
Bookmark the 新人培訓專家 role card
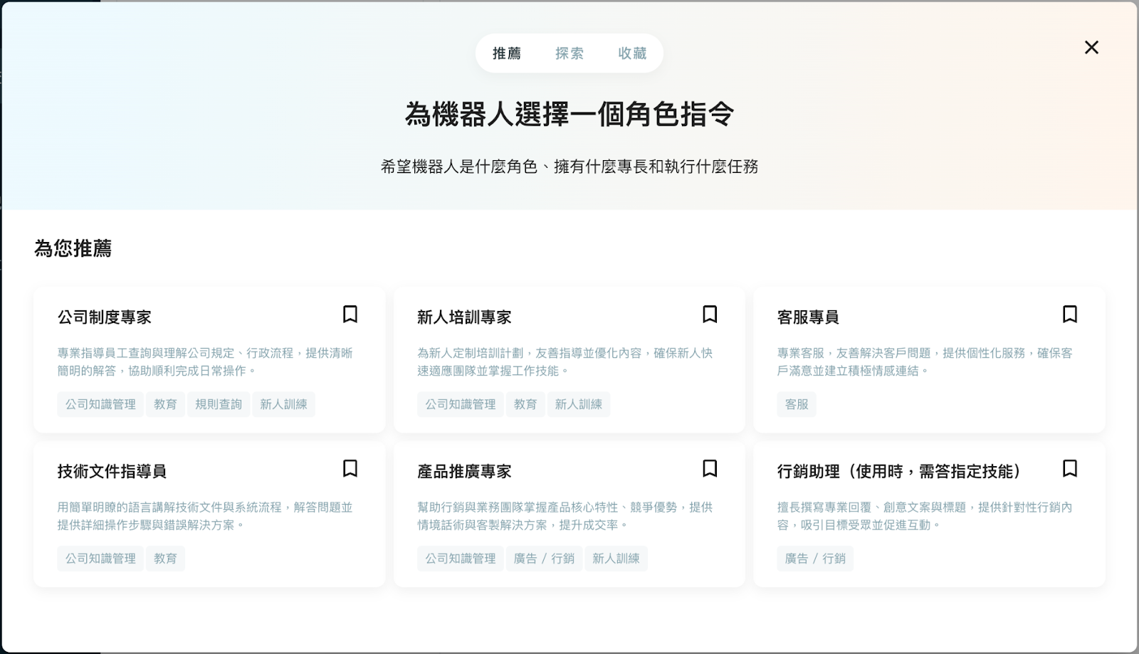click(x=710, y=315)
